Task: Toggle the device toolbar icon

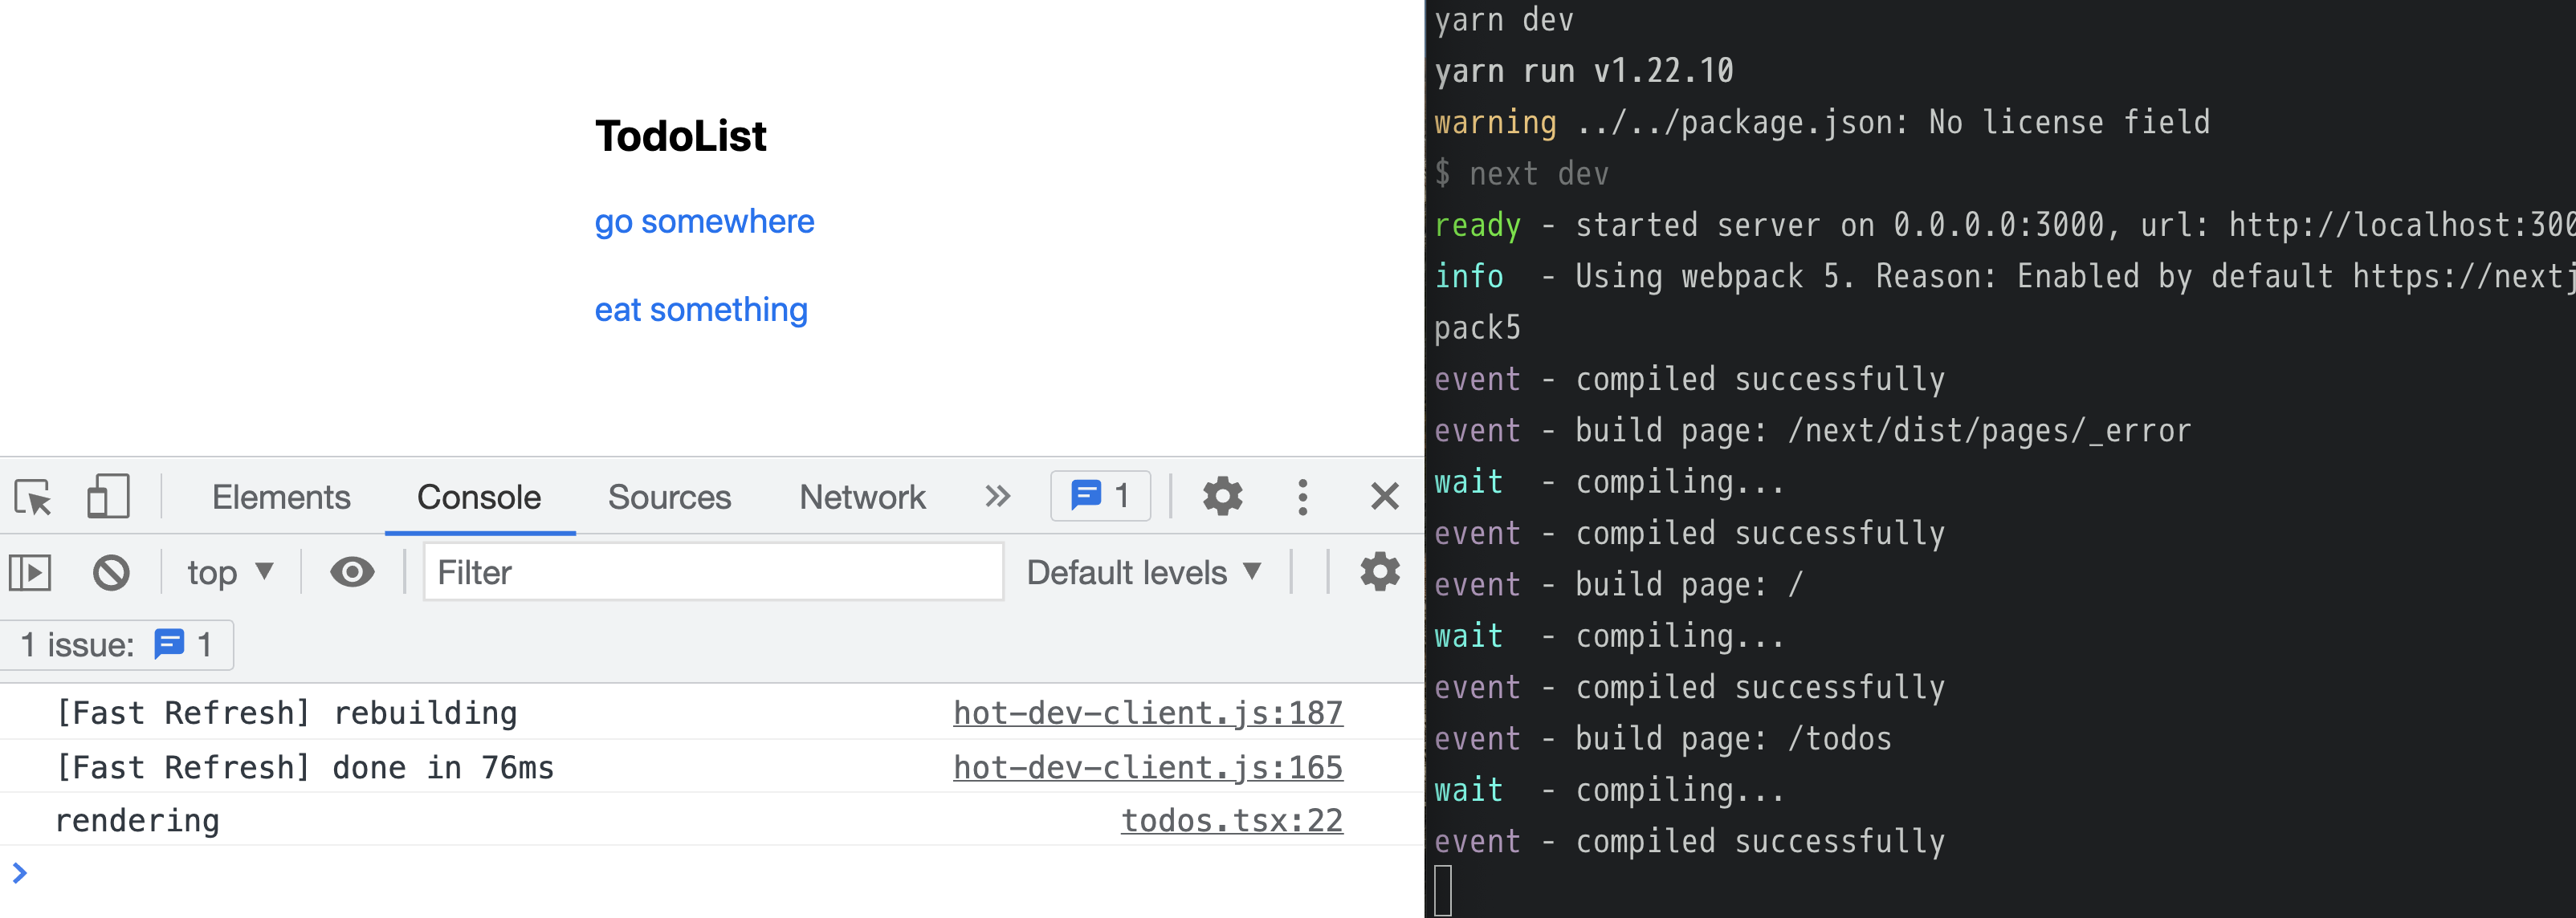Action: 108,497
